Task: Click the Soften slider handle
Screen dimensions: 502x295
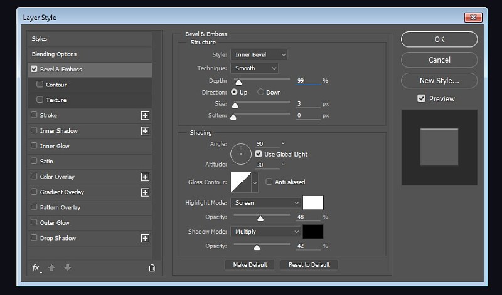Action: pos(233,117)
